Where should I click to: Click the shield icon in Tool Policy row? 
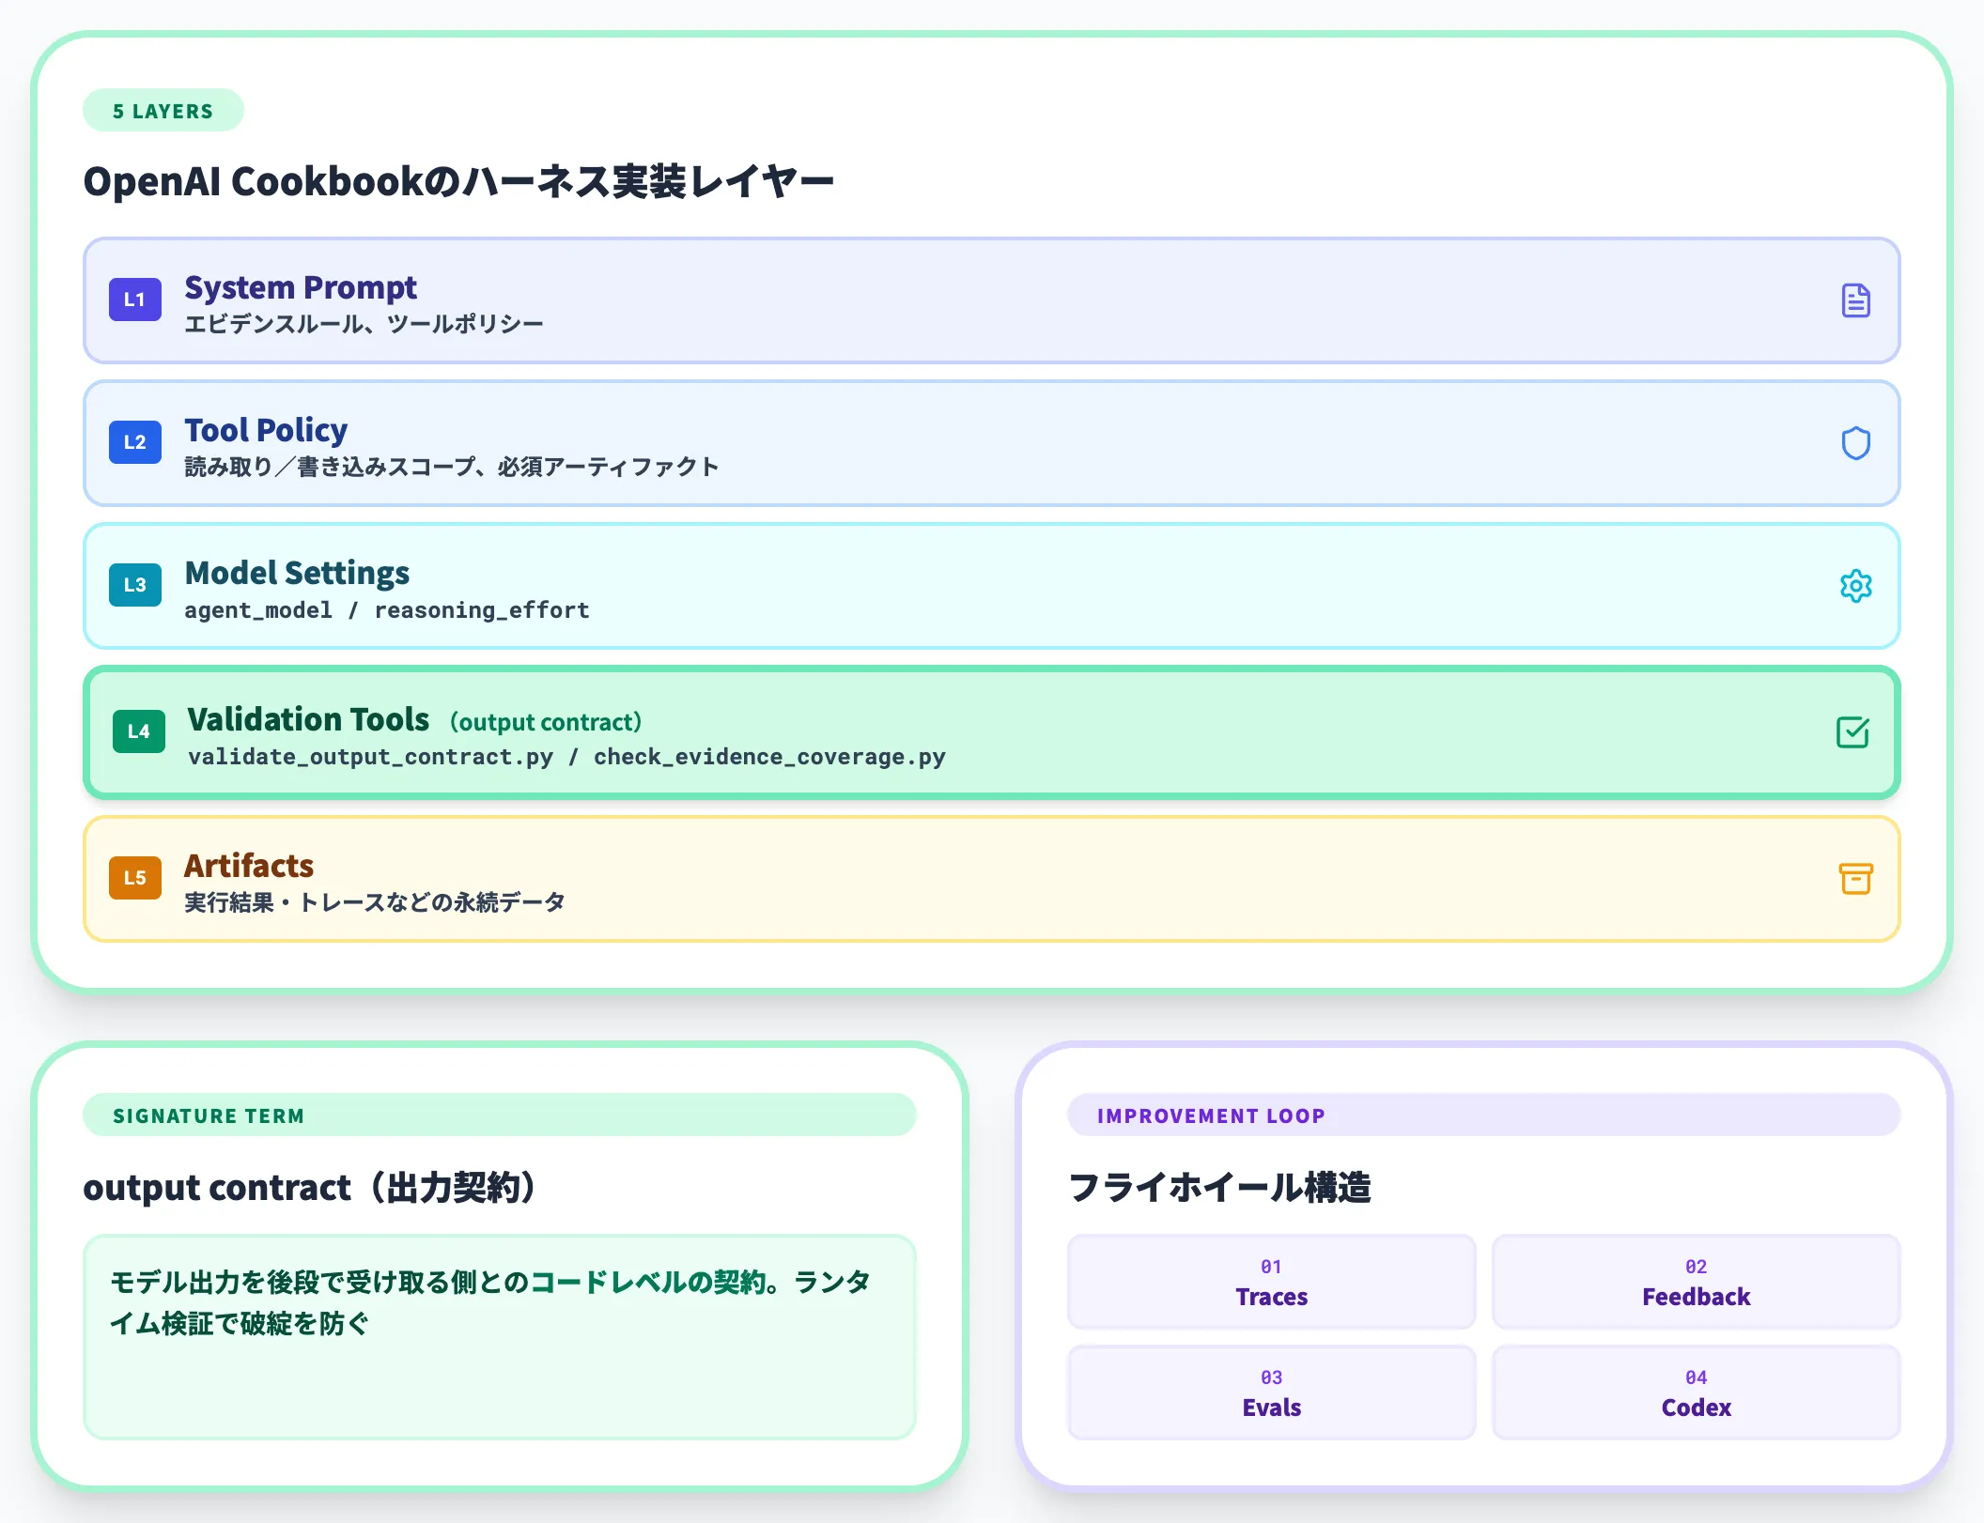coord(1855,443)
